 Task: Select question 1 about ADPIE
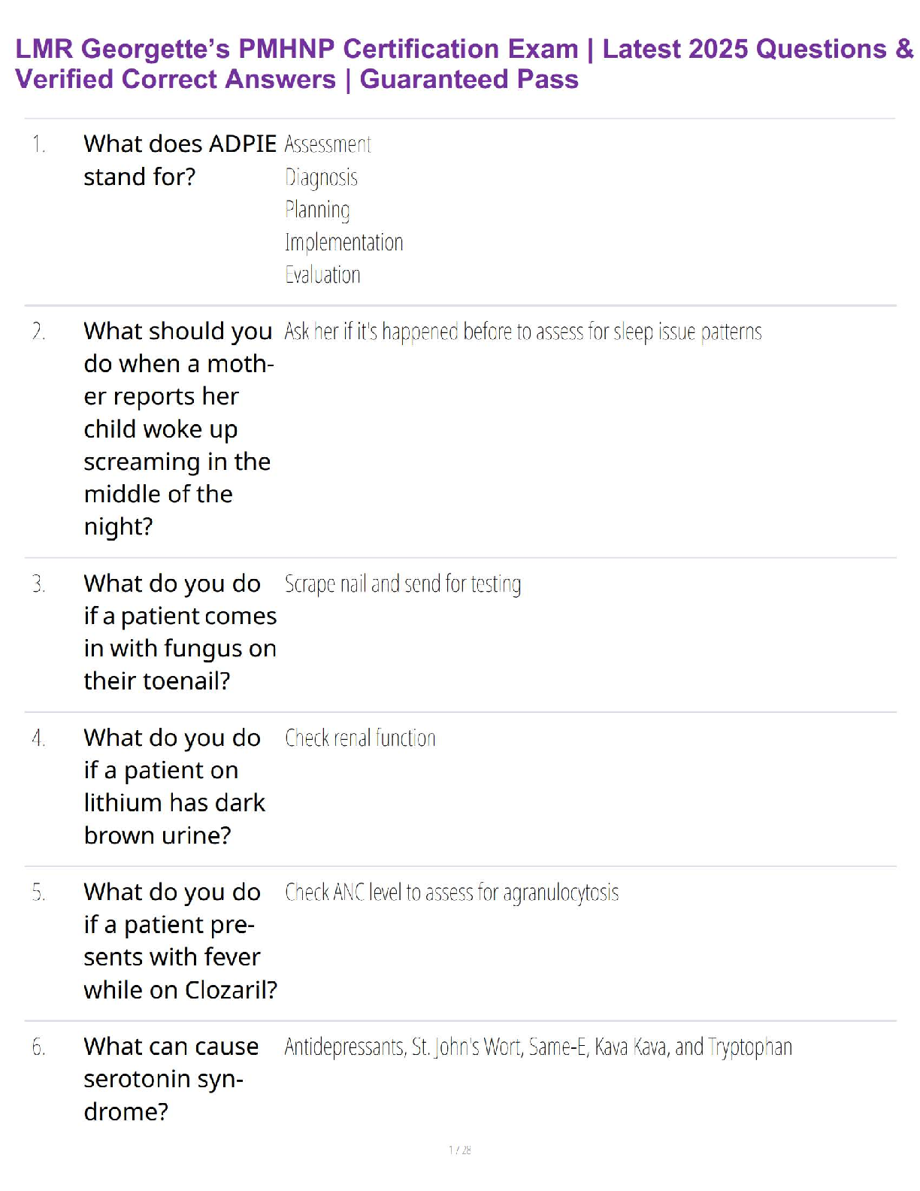tap(180, 160)
